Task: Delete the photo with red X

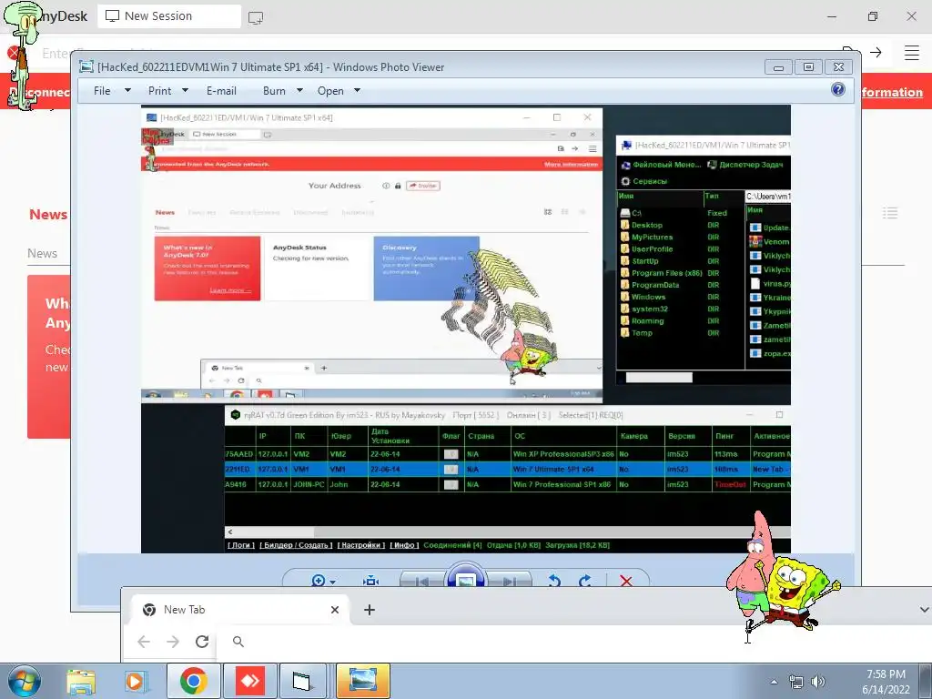Action: [626, 581]
